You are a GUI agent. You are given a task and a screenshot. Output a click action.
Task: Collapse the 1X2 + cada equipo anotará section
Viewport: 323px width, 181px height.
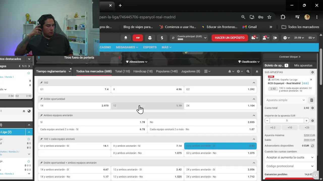click(254, 139)
